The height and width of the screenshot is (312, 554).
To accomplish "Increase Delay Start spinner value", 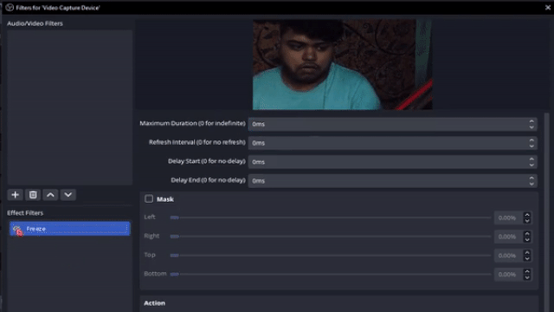I will coord(531,159).
